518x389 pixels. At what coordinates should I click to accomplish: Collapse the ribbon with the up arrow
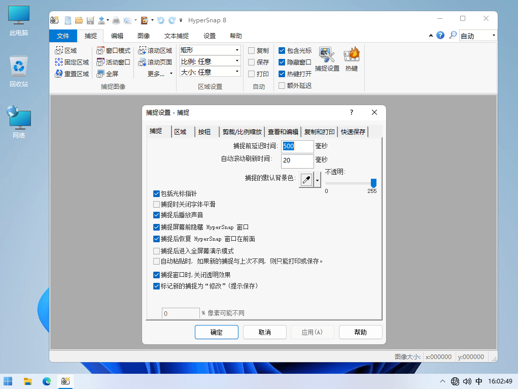pyautogui.click(x=431, y=36)
